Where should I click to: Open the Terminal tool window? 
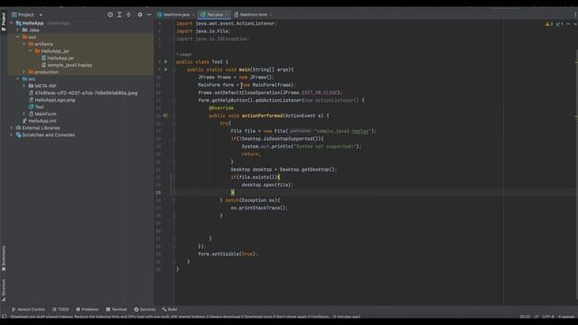(x=117, y=310)
